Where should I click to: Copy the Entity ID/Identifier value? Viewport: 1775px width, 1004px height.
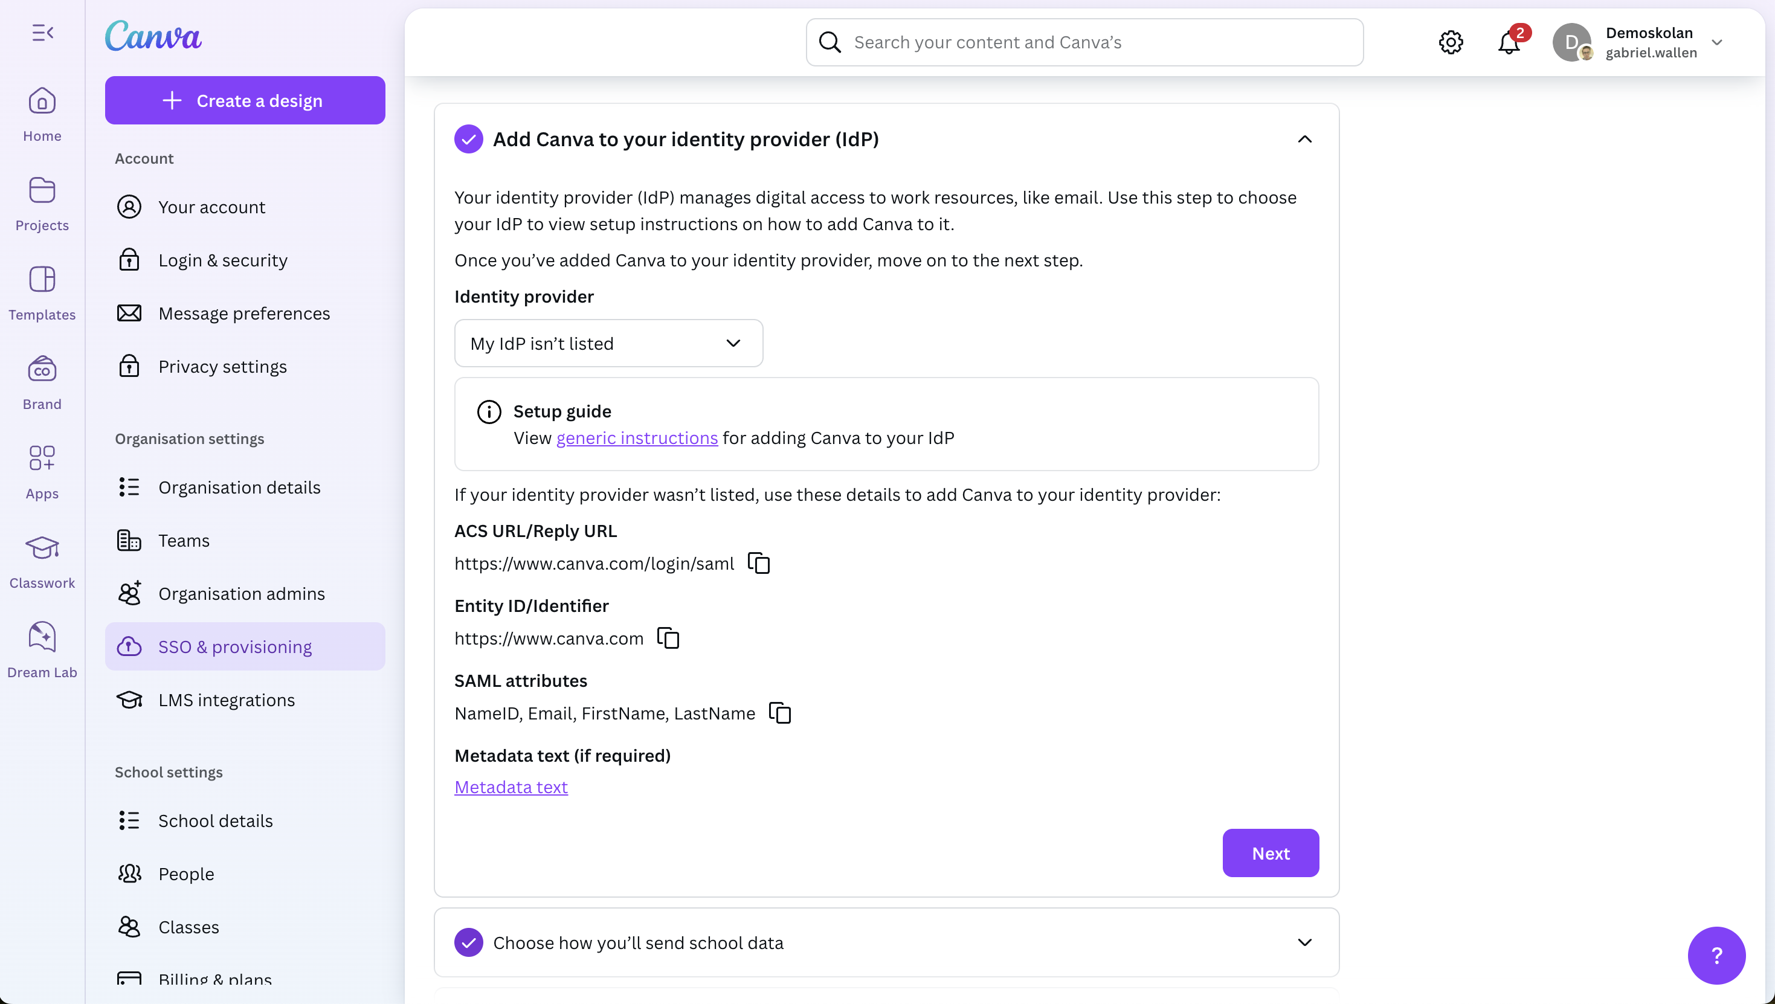click(x=668, y=638)
